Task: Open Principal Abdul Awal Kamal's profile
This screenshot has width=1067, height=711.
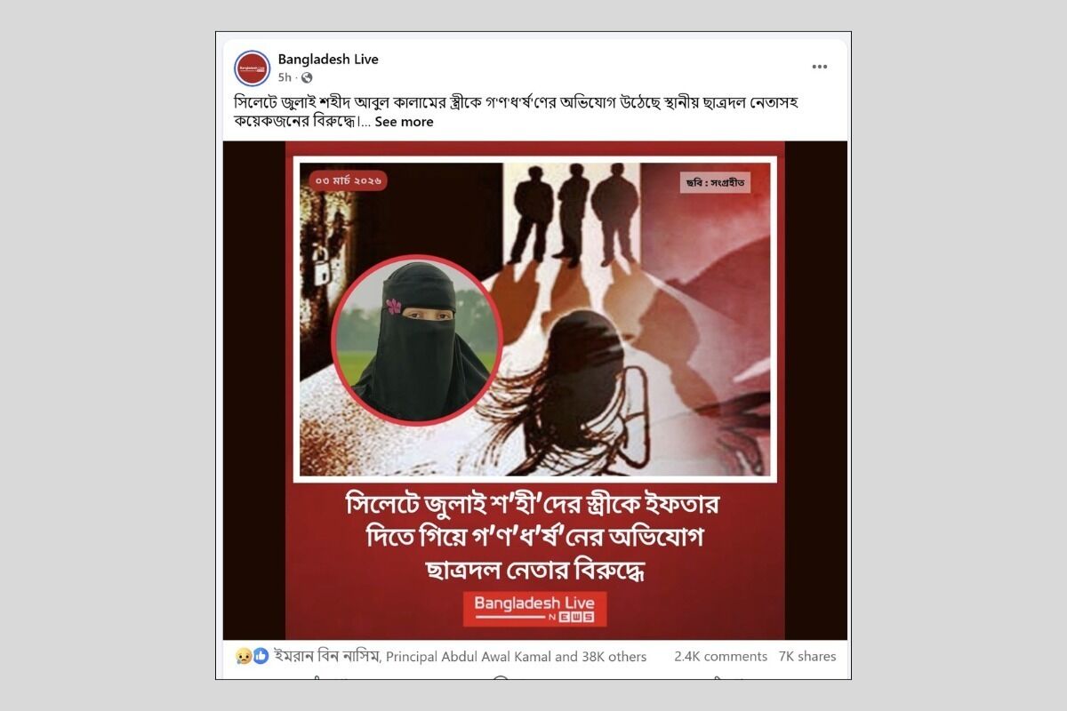Action: 468,657
